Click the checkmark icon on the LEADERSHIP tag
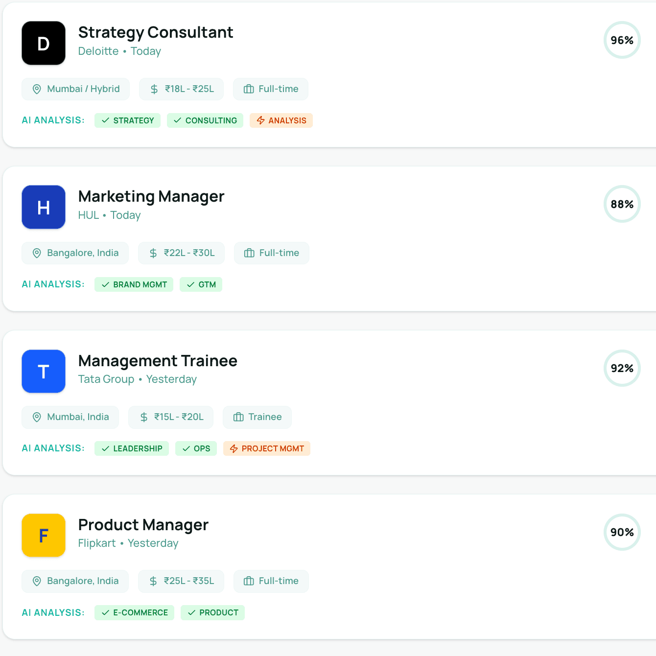 pyautogui.click(x=105, y=448)
